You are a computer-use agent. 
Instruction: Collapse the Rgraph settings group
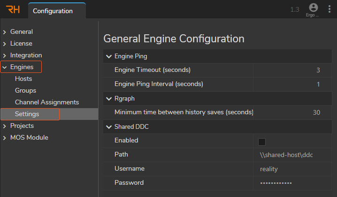109,99
